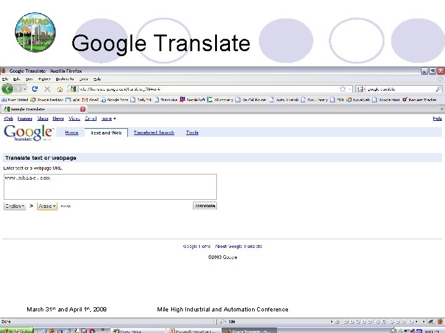Open the back history dropdown arrow
Screen dimensions: 445x333
pyautogui.click(x=25, y=89)
